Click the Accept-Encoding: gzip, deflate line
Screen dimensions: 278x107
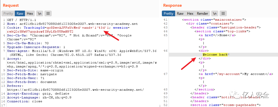tap(38, 94)
